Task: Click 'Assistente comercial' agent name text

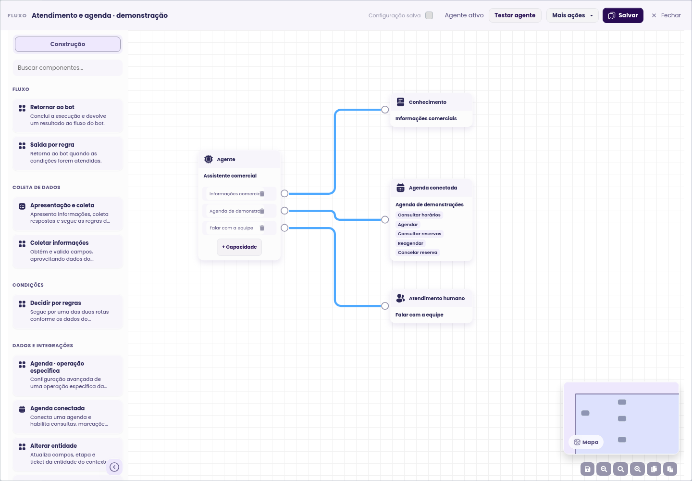Action: [230, 176]
